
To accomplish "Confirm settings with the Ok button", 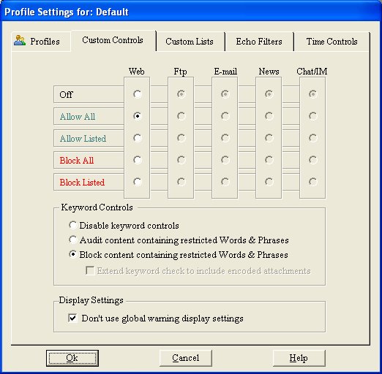I will [72, 358].
